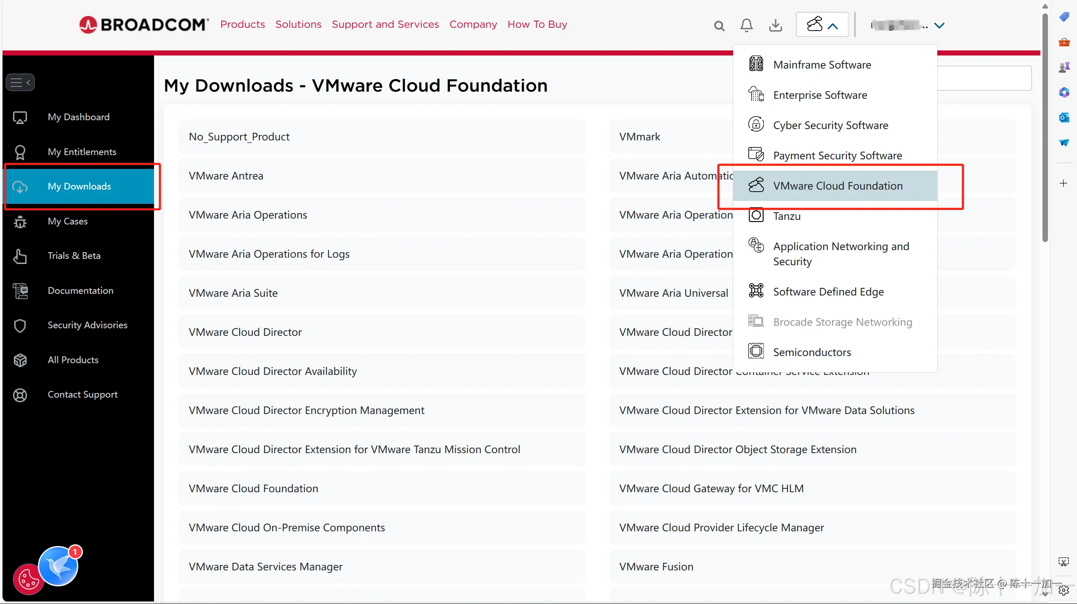The image size is (1077, 604).
Task: Click the Security Advisories shield icon
Action: pyautogui.click(x=20, y=325)
